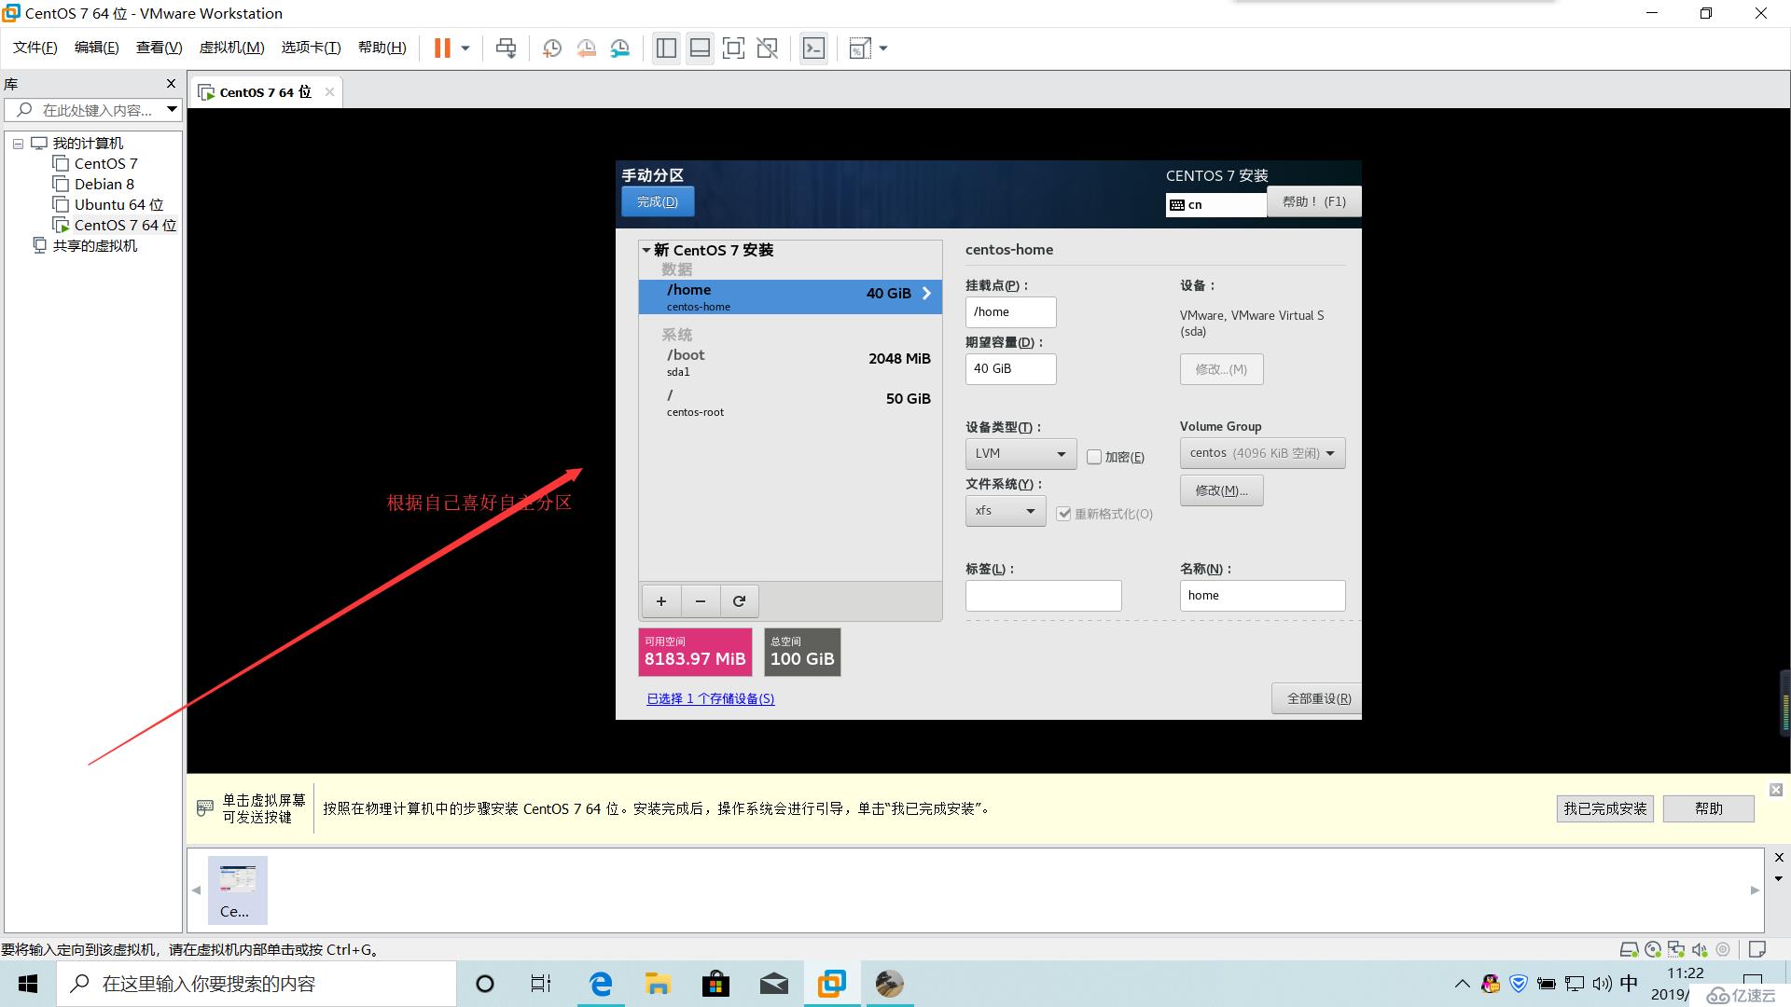Select the Ce... VM thumbnail
Image resolution: width=1791 pixels, height=1007 pixels.
pyautogui.click(x=237, y=890)
